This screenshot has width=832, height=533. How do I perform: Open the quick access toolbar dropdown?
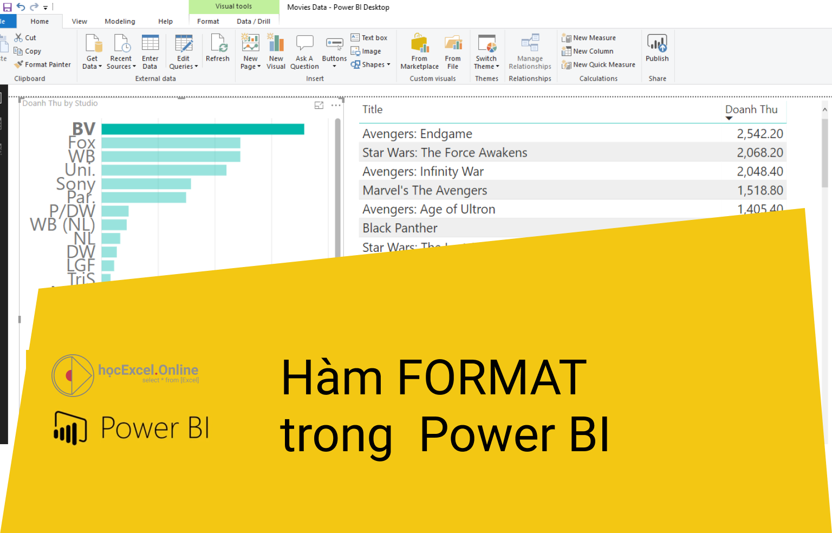pos(45,8)
